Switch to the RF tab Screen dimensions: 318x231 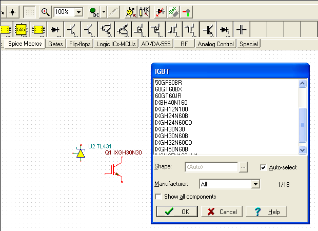coord(184,44)
